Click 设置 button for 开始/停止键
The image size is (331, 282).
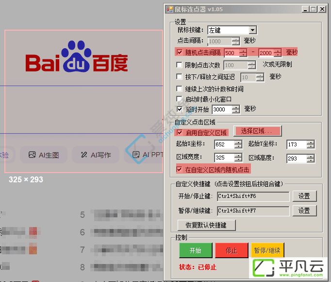305,196
